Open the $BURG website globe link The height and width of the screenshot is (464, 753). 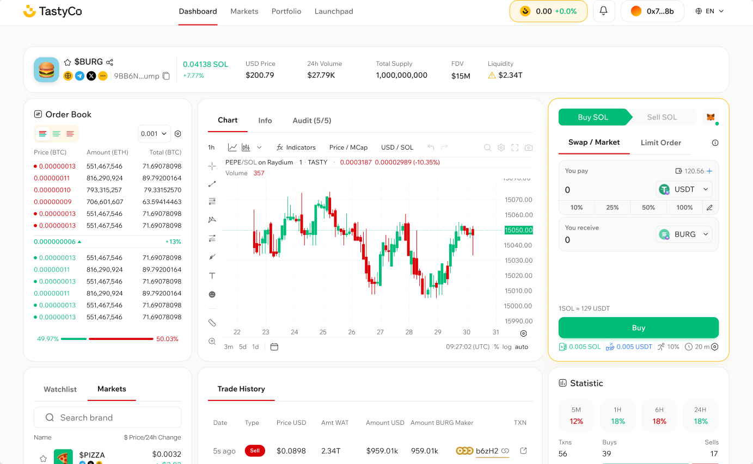tap(68, 76)
